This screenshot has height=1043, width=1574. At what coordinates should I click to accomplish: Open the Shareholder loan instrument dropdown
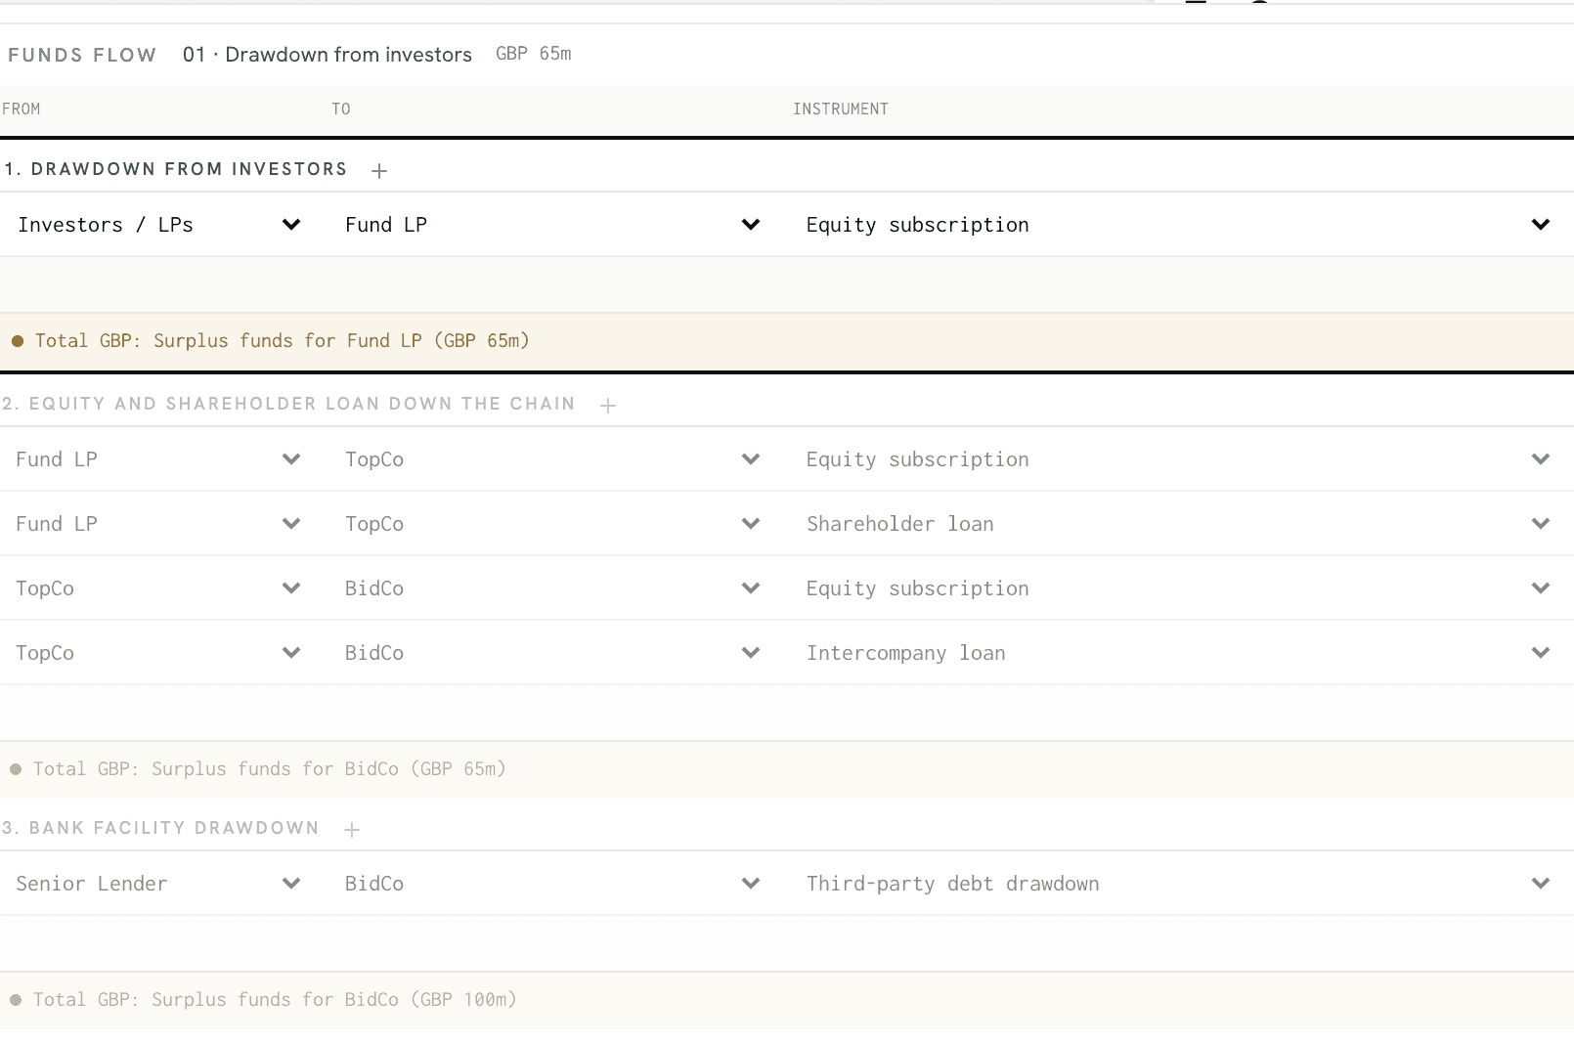tap(1177, 524)
